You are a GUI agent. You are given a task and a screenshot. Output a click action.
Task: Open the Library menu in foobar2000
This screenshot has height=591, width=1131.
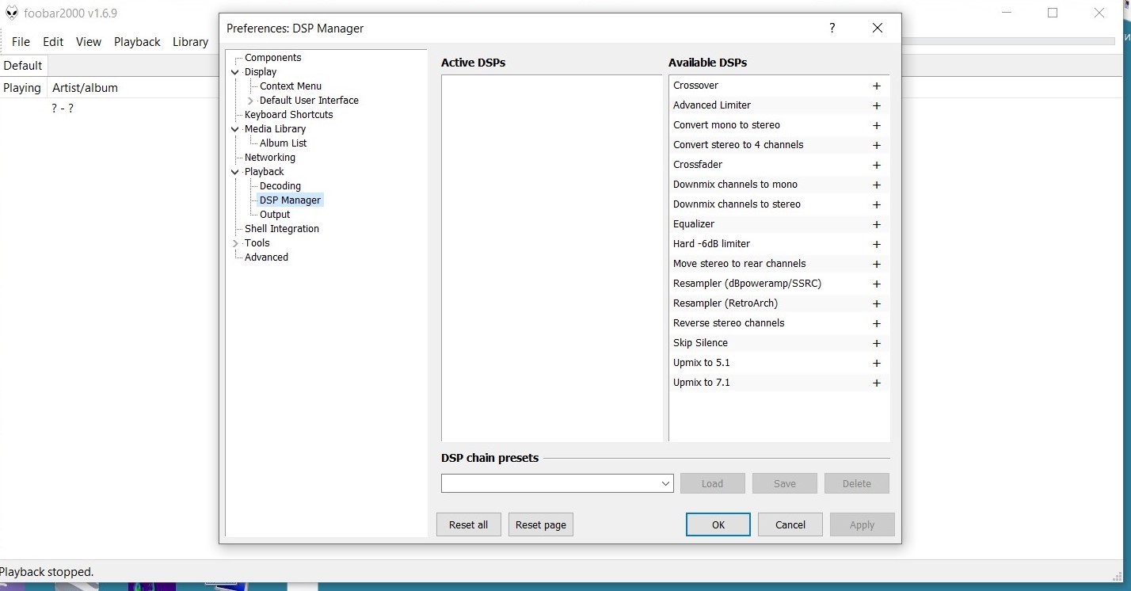190,42
